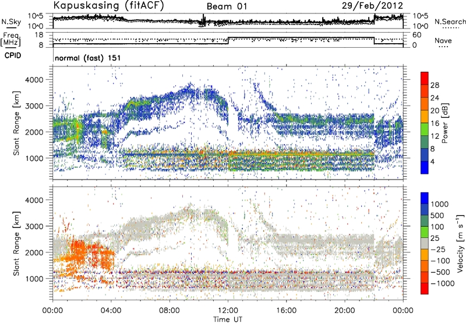Select the Beam 01 label

pyautogui.click(x=227, y=6)
